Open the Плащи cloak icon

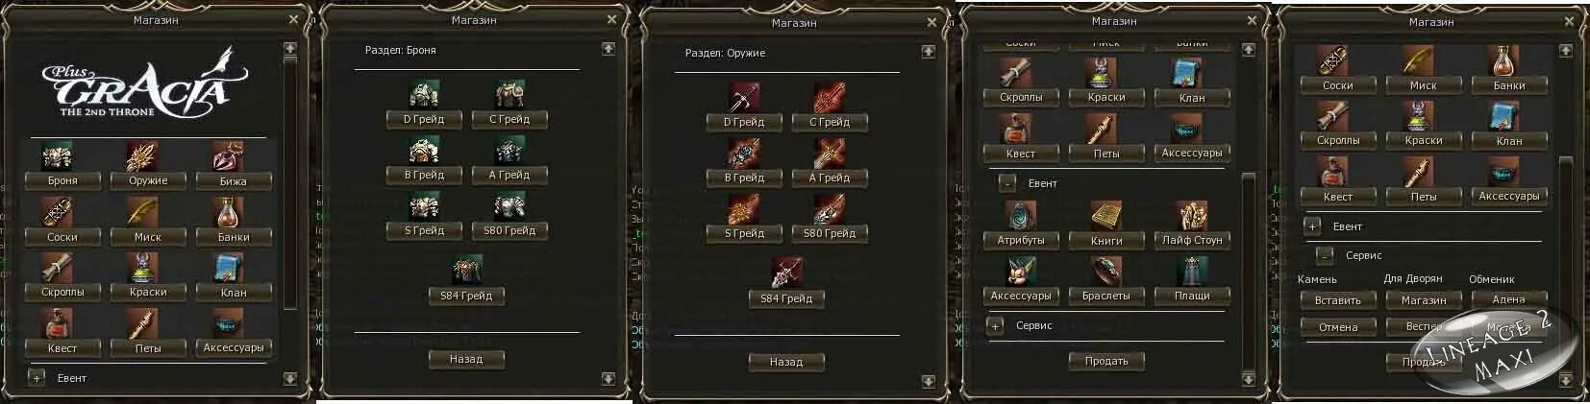[1191, 272]
